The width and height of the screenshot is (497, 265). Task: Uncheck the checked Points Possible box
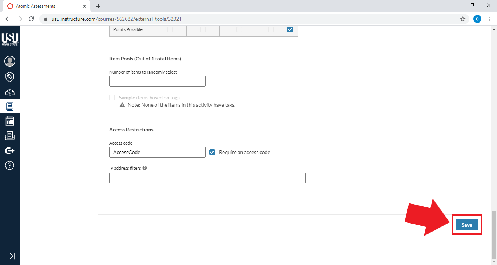click(290, 30)
